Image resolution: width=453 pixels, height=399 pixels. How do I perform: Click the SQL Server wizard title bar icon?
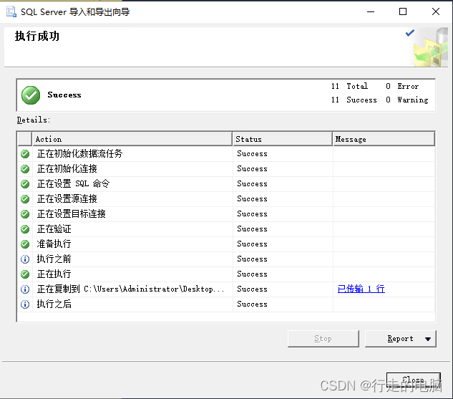tap(11, 11)
